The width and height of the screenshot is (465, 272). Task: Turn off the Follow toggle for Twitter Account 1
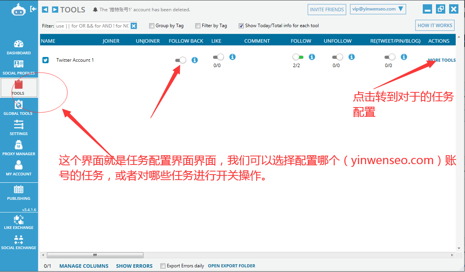click(298, 57)
